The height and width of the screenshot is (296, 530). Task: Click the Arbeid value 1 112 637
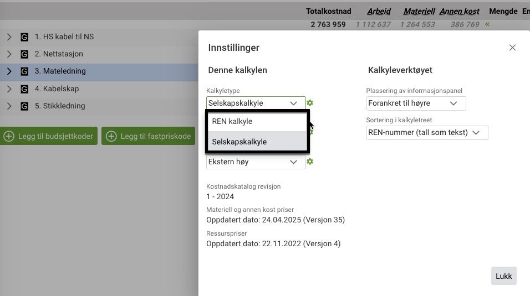373,25
